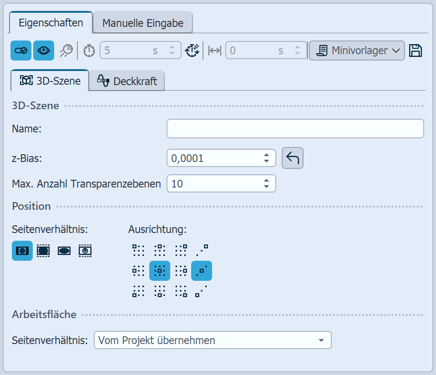Image resolution: width=436 pixels, height=375 pixels.
Task: Open the Deckkraft tab
Action: pyautogui.click(x=127, y=81)
